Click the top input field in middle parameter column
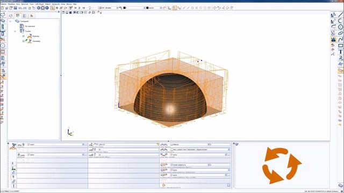 click(x=128, y=144)
